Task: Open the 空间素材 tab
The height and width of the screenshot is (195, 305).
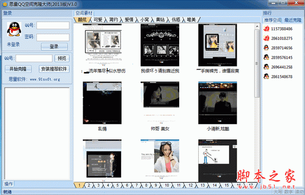Action: tap(84, 13)
